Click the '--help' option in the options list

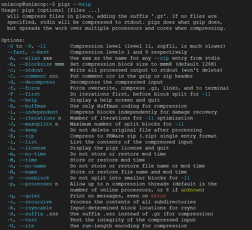(x=28, y=100)
